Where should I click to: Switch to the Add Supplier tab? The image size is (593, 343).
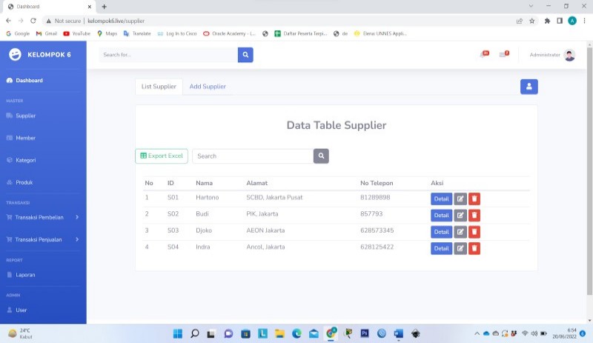[208, 87]
